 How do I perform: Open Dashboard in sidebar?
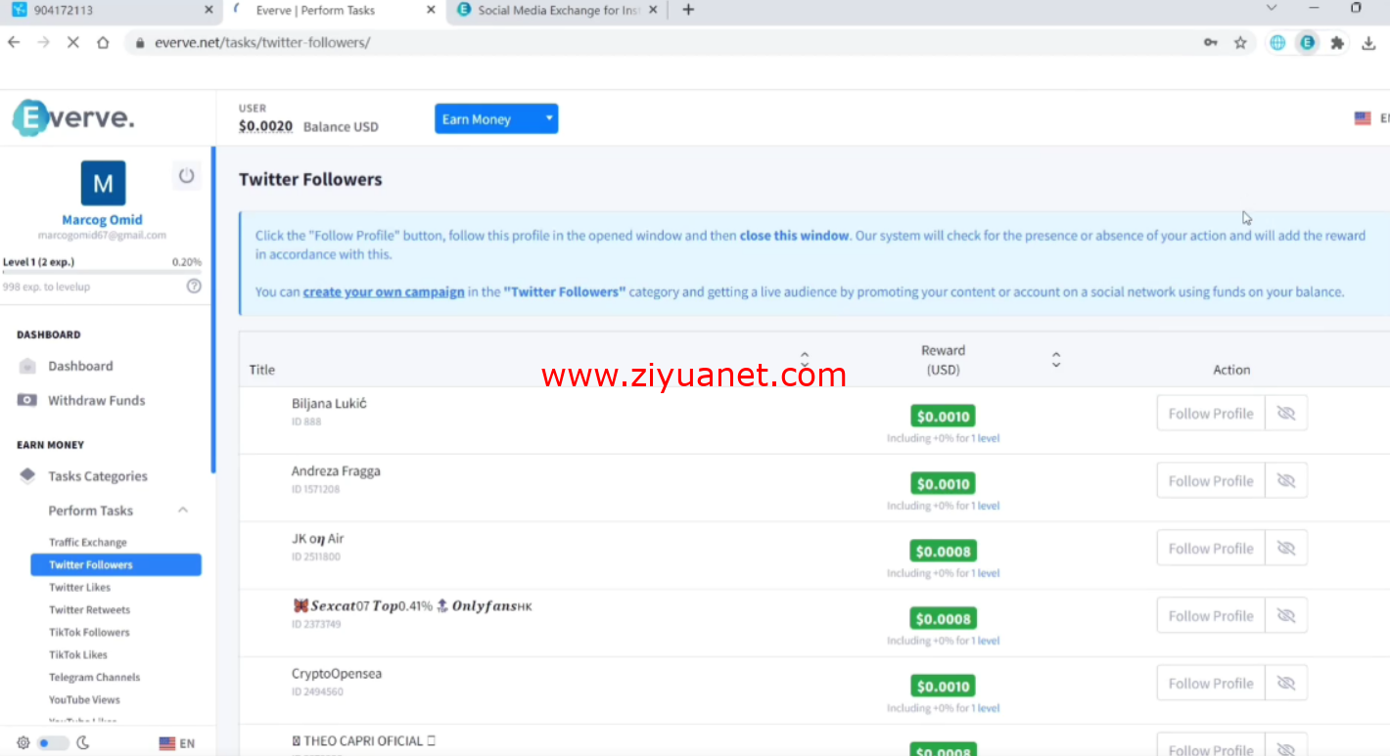point(80,366)
